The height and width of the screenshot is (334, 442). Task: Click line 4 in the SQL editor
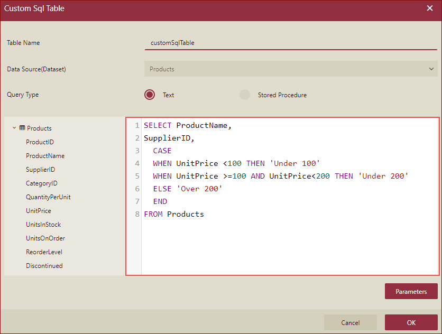pos(211,163)
